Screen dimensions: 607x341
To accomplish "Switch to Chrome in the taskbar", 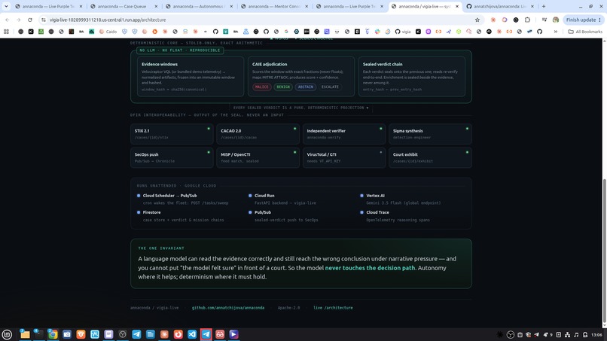I will pyautogui.click(x=53, y=334).
